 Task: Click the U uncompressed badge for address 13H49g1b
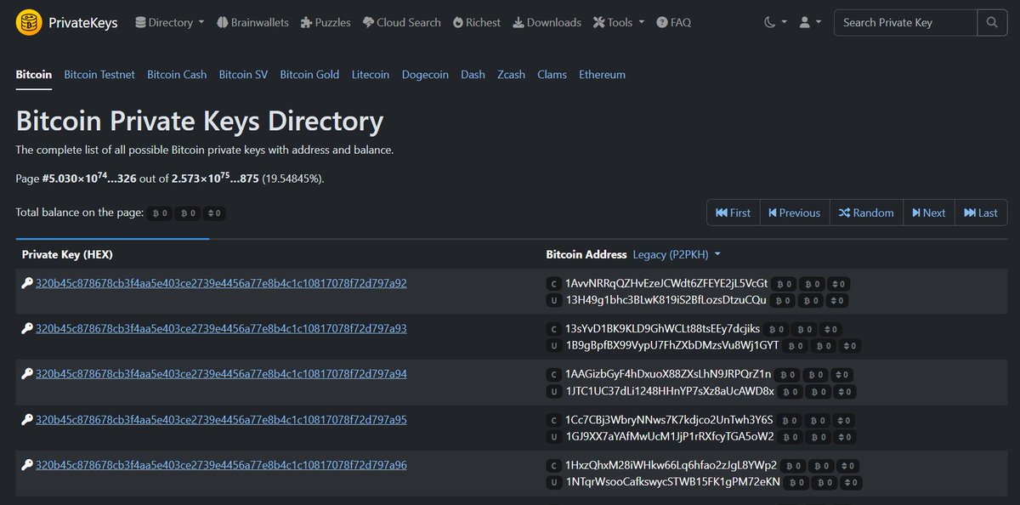click(554, 300)
